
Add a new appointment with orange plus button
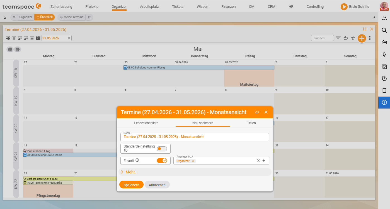pos(362,38)
